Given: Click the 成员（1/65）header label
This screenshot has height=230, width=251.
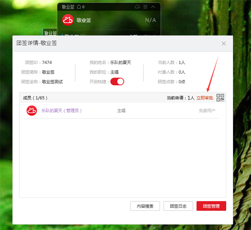Looking at the screenshot, I should pos(35,98).
